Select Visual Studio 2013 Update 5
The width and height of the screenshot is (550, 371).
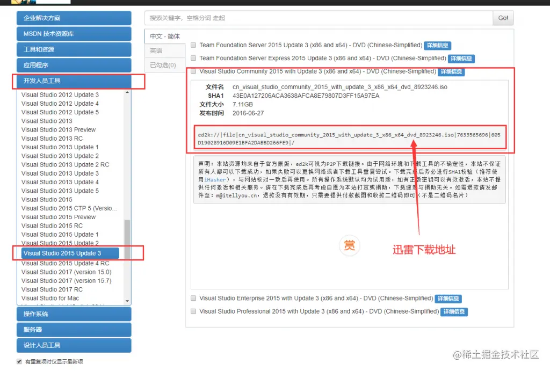[60, 191]
